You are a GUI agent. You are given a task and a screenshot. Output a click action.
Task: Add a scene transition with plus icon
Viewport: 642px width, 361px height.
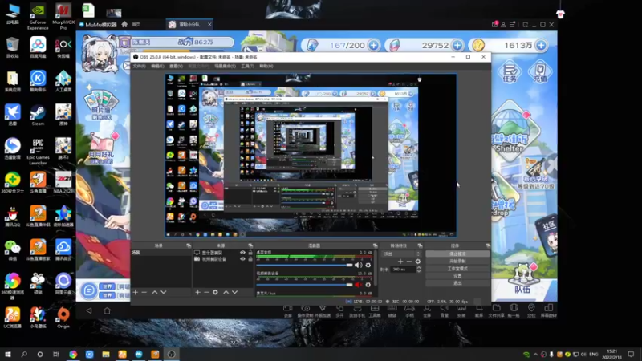[400, 262]
